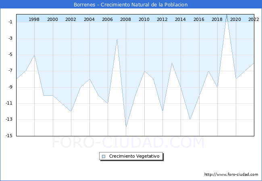Click the chart title 'Borrenes - Crecimiento Natural de la Poblacion'
Screen dimensions: 262x181
point(131,4)
